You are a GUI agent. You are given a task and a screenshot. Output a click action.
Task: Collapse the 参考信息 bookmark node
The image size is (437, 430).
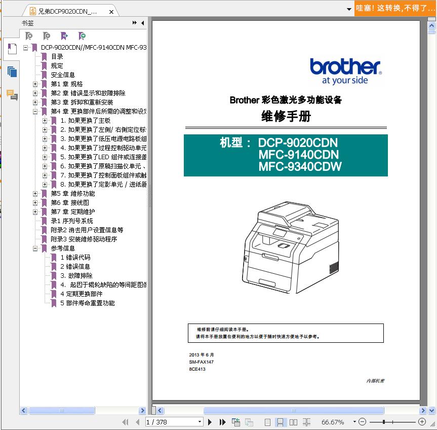pyautogui.click(x=35, y=248)
